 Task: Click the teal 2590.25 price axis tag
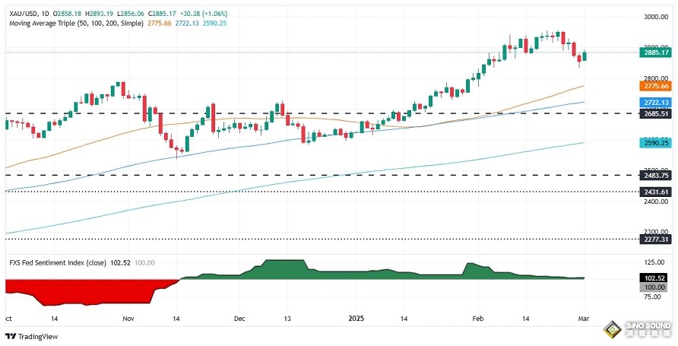click(656, 143)
